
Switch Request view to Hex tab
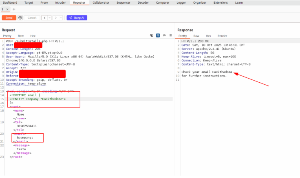(33, 36)
